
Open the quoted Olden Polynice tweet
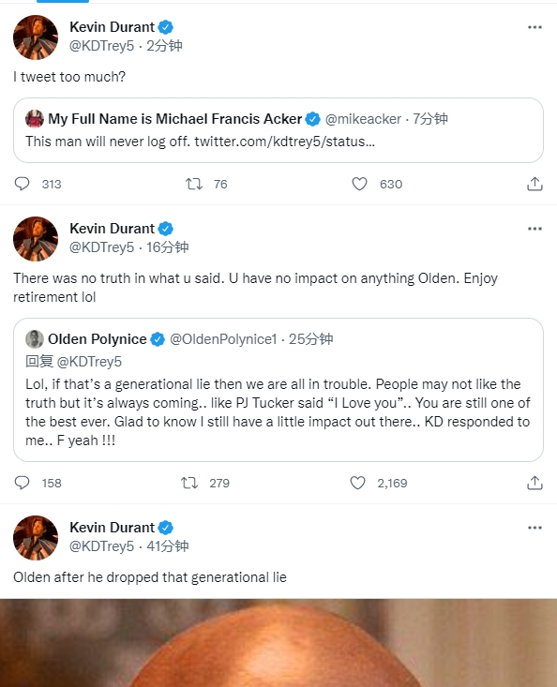pos(278,390)
